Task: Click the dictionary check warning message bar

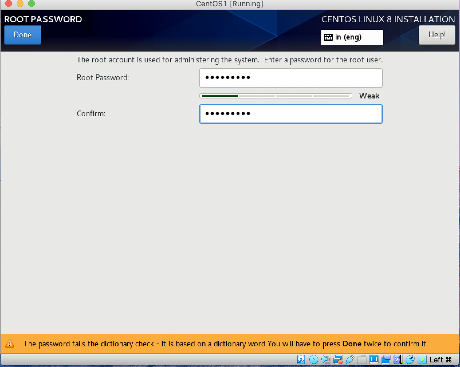Action: click(225, 344)
